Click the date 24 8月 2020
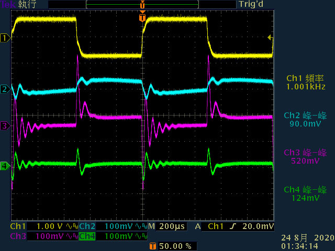Viewport: 335px width, 251px height. click(x=308, y=238)
